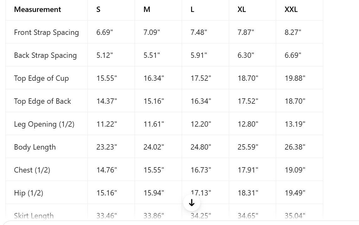Select Leg Opening value for size XL
Screen dimensions: 359x225
click(x=248, y=124)
